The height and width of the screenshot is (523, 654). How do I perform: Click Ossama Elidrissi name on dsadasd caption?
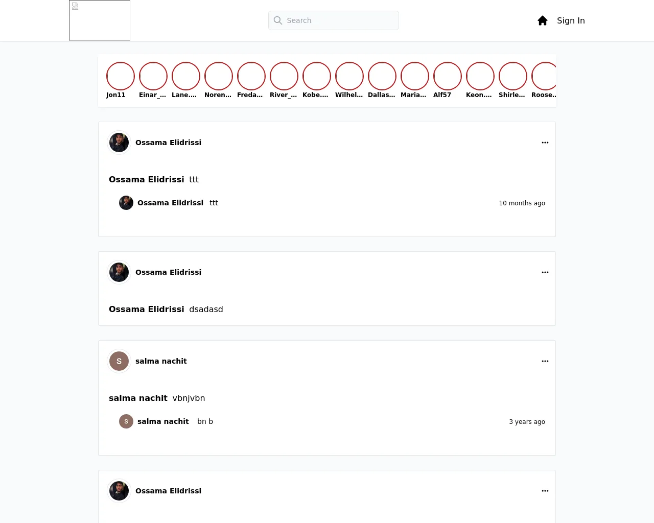point(147,309)
